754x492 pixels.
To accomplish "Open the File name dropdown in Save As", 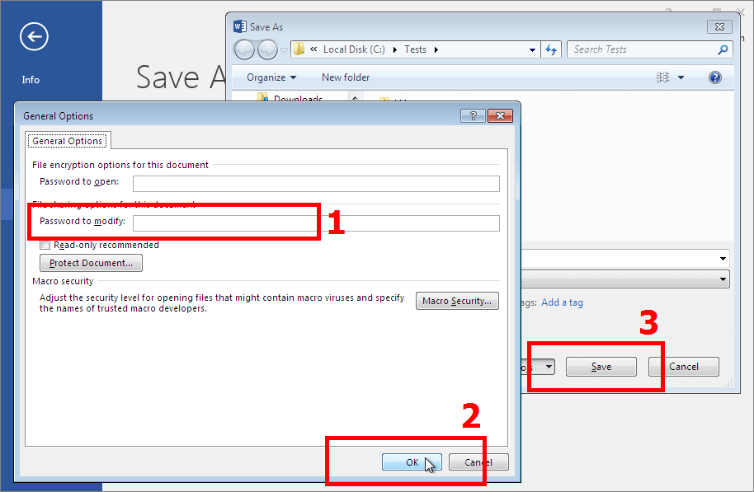I will [x=723, y=259].
